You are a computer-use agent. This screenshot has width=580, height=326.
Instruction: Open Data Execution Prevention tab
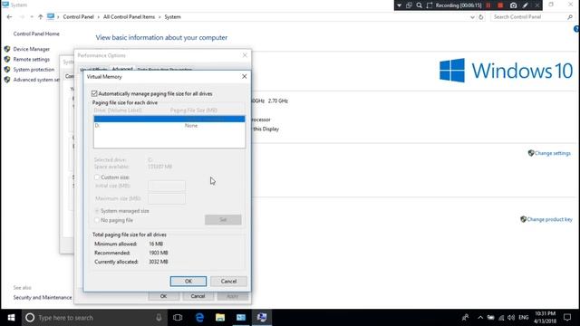pyautogui.click(x=165, y=70)
